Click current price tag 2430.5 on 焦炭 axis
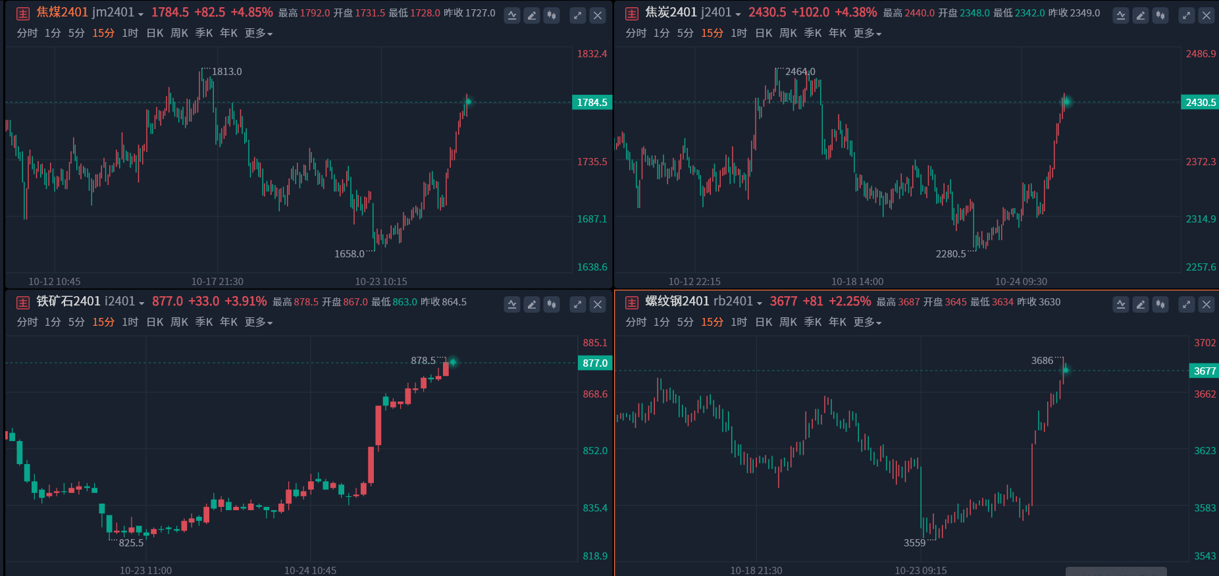This screenshot has width=1219, height=576. click(1201, 102)
